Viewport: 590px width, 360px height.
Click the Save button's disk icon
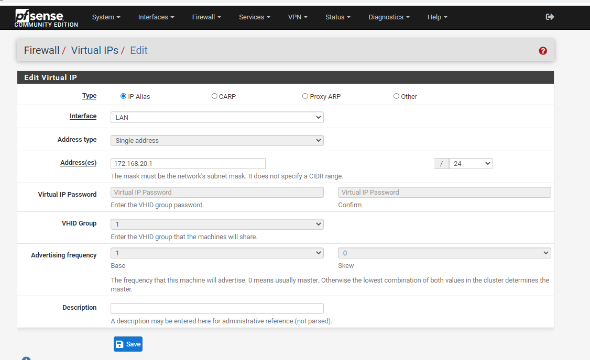121,344
